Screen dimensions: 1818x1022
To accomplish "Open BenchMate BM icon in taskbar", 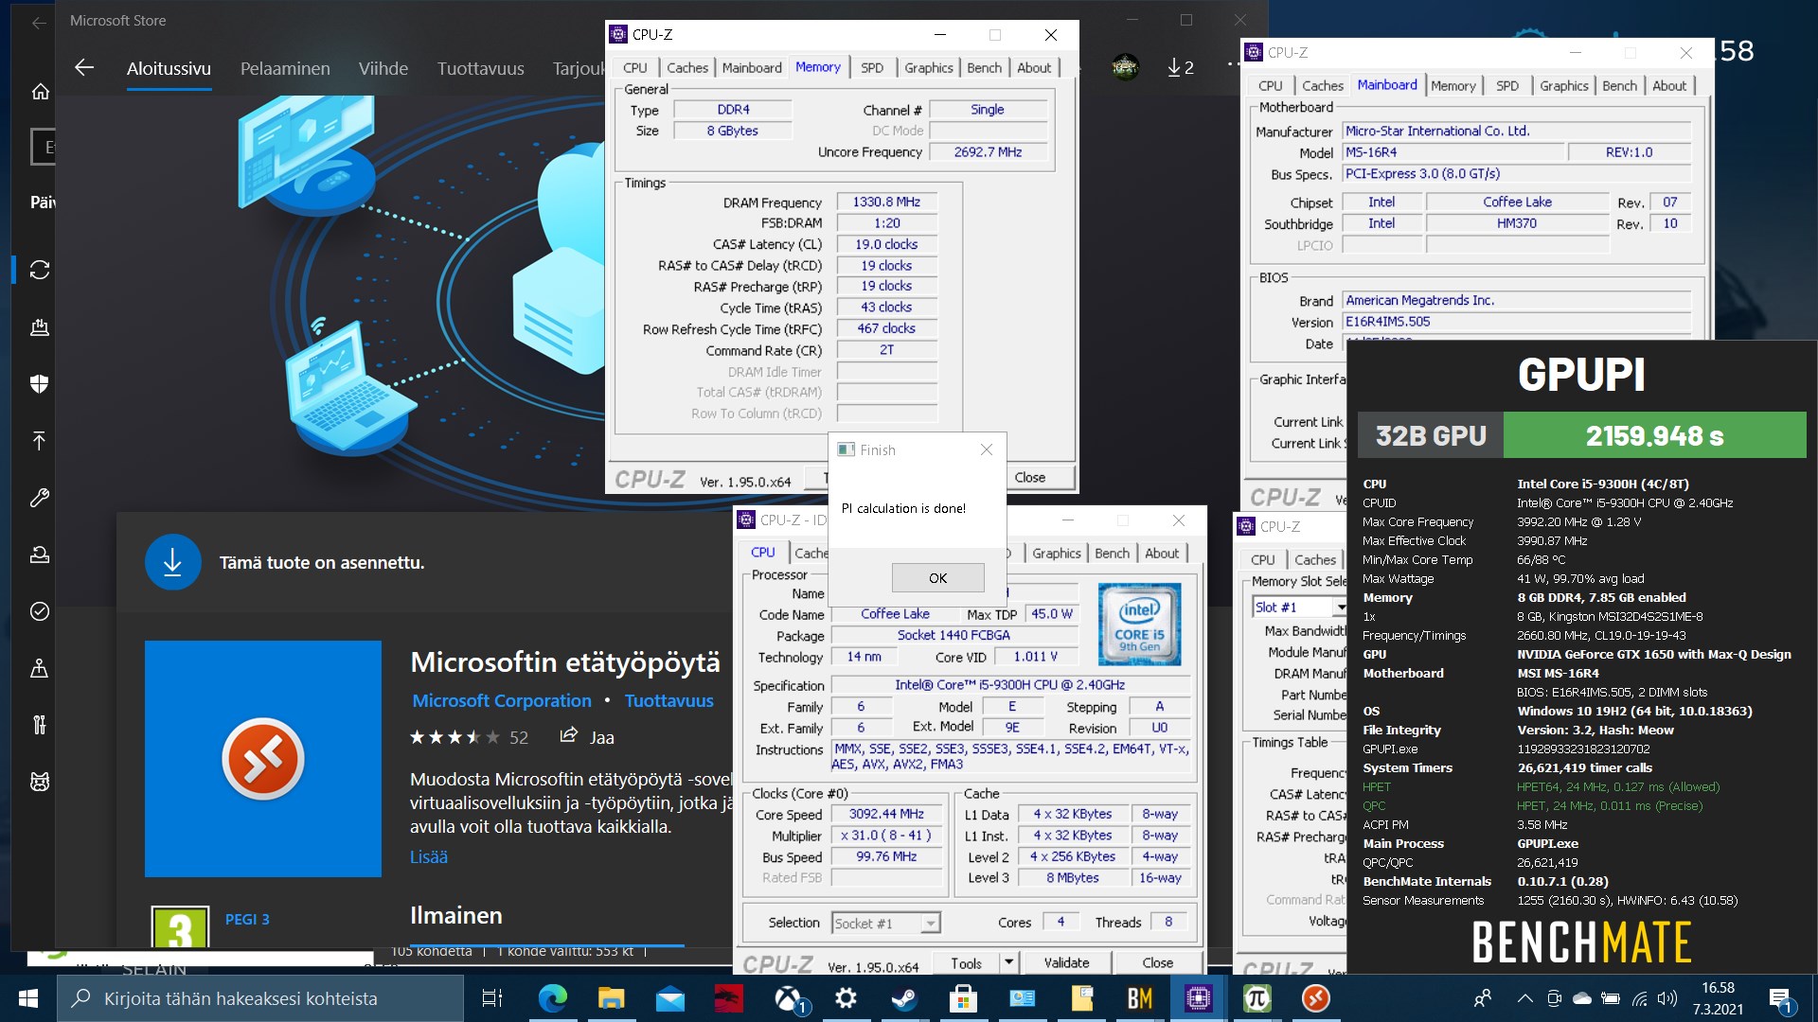I will point(1139,998).
